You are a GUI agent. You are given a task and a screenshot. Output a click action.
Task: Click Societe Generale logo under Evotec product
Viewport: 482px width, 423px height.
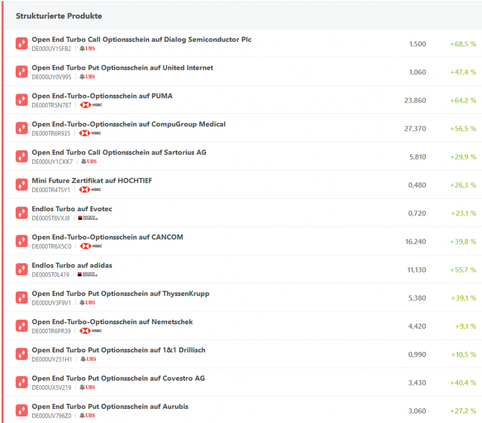(x=87, y=218)
